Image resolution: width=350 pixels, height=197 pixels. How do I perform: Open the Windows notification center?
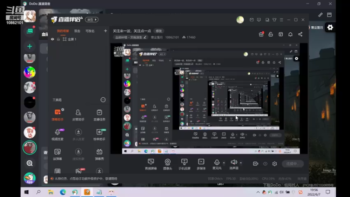[x=328, y=192]
